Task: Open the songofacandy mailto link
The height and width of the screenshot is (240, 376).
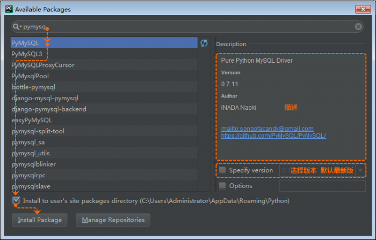Action: click(267, 129)
